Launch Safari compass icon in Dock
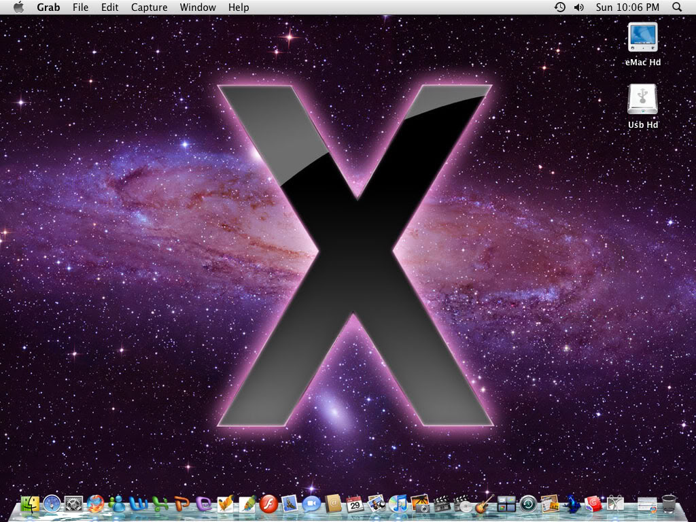The height and width of the screenshot is (522, 696). pos(52,504)
